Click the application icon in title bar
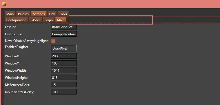Image resolution: width=220 pixels, height=105 pixels. 4,4
